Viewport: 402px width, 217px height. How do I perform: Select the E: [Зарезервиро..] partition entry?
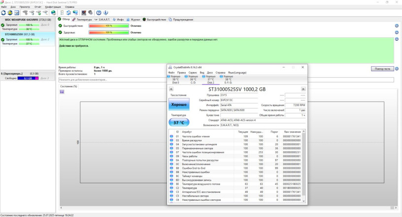tap(28, 76)
